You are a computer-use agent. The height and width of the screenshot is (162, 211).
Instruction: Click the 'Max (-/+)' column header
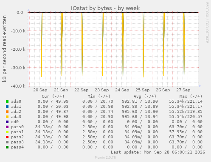[191, 96]
